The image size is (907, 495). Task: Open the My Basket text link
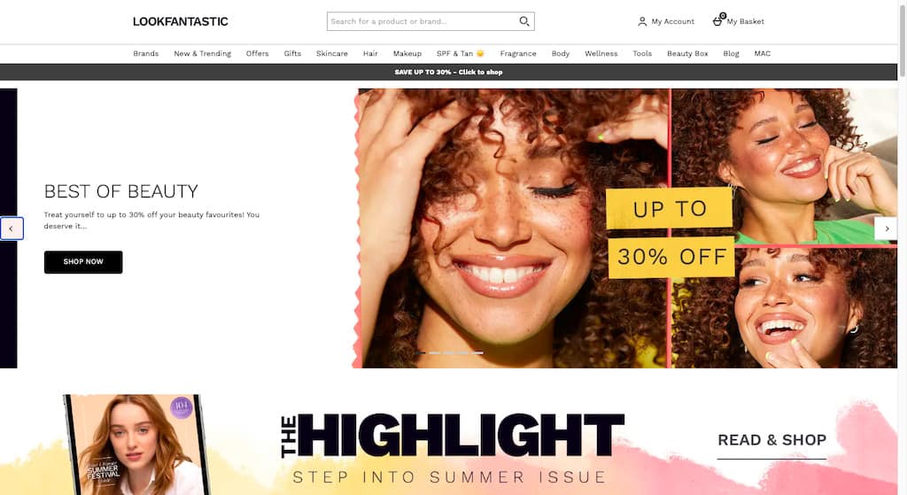(745, 21)
